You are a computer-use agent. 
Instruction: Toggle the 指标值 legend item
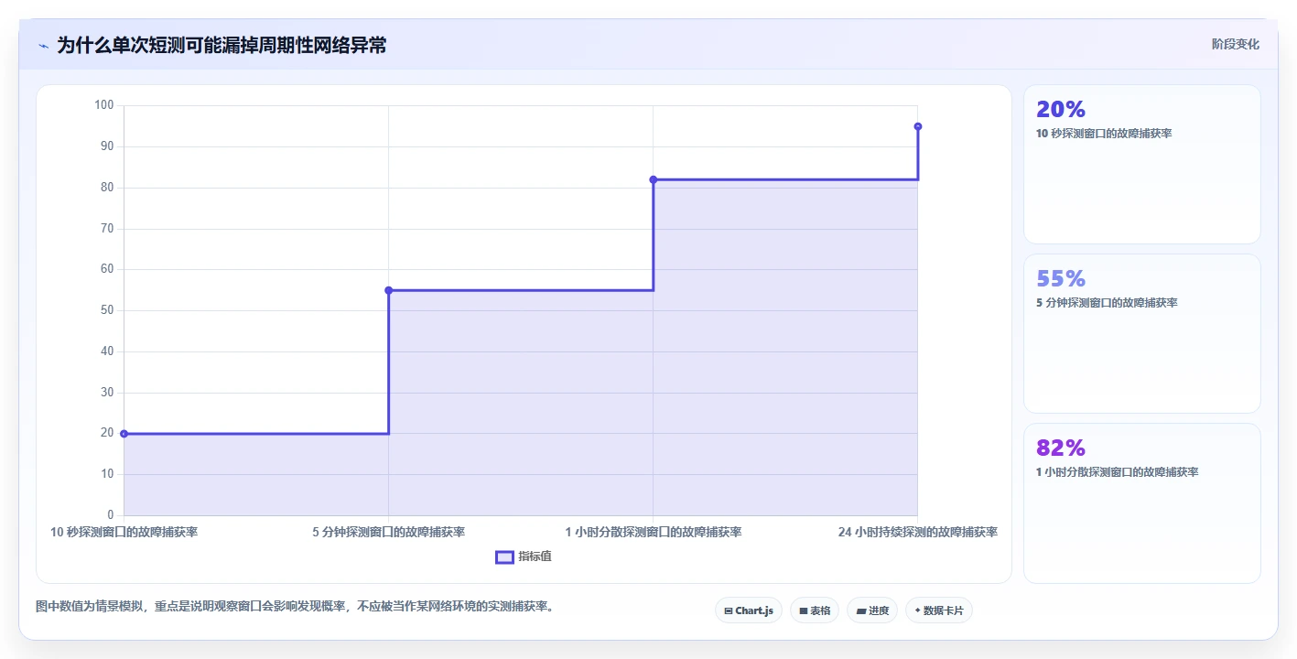click(x=524, y=556)
